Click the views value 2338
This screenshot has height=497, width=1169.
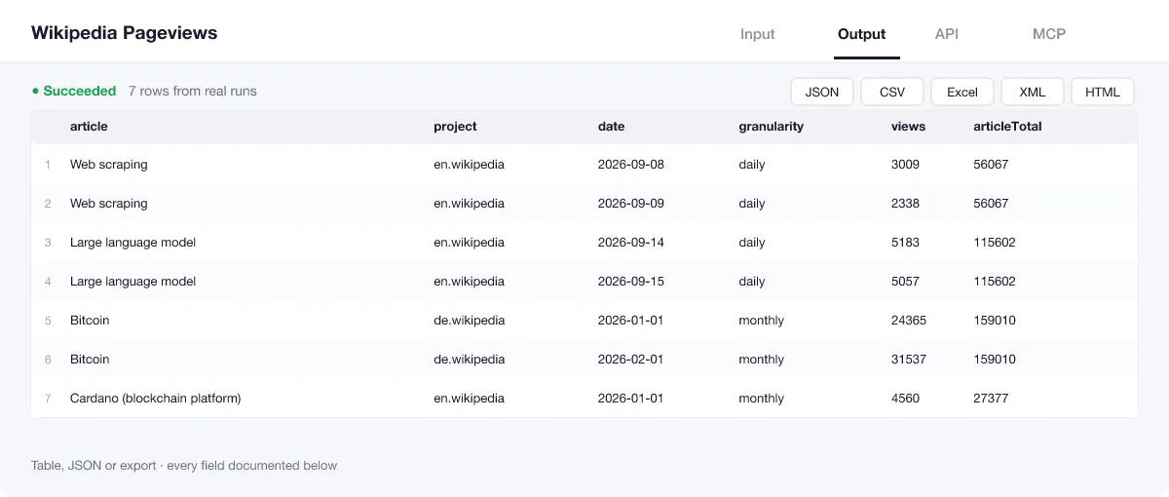tap(905, 204)
